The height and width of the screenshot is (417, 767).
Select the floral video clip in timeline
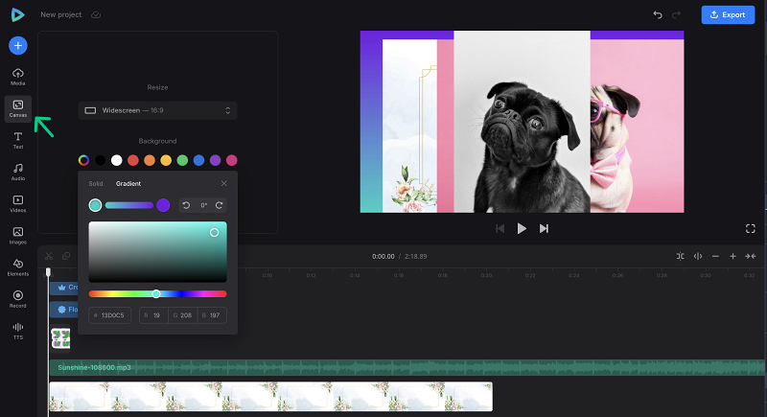tap(271, 397)
